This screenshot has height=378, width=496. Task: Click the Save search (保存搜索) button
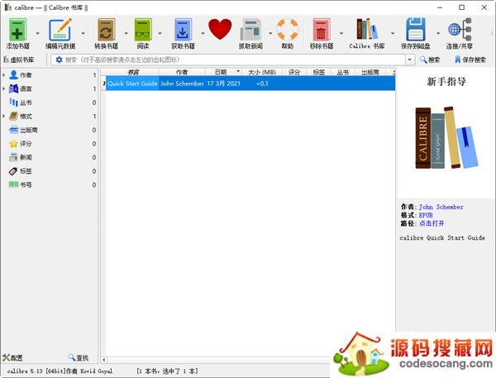tap(470, 60)
